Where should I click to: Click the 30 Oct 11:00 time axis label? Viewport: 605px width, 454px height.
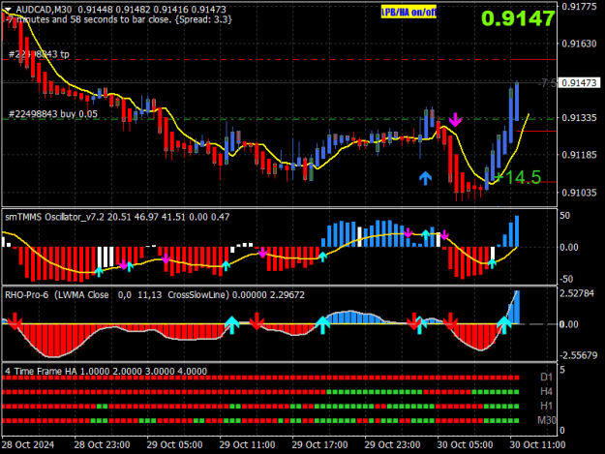coord(537,444)
